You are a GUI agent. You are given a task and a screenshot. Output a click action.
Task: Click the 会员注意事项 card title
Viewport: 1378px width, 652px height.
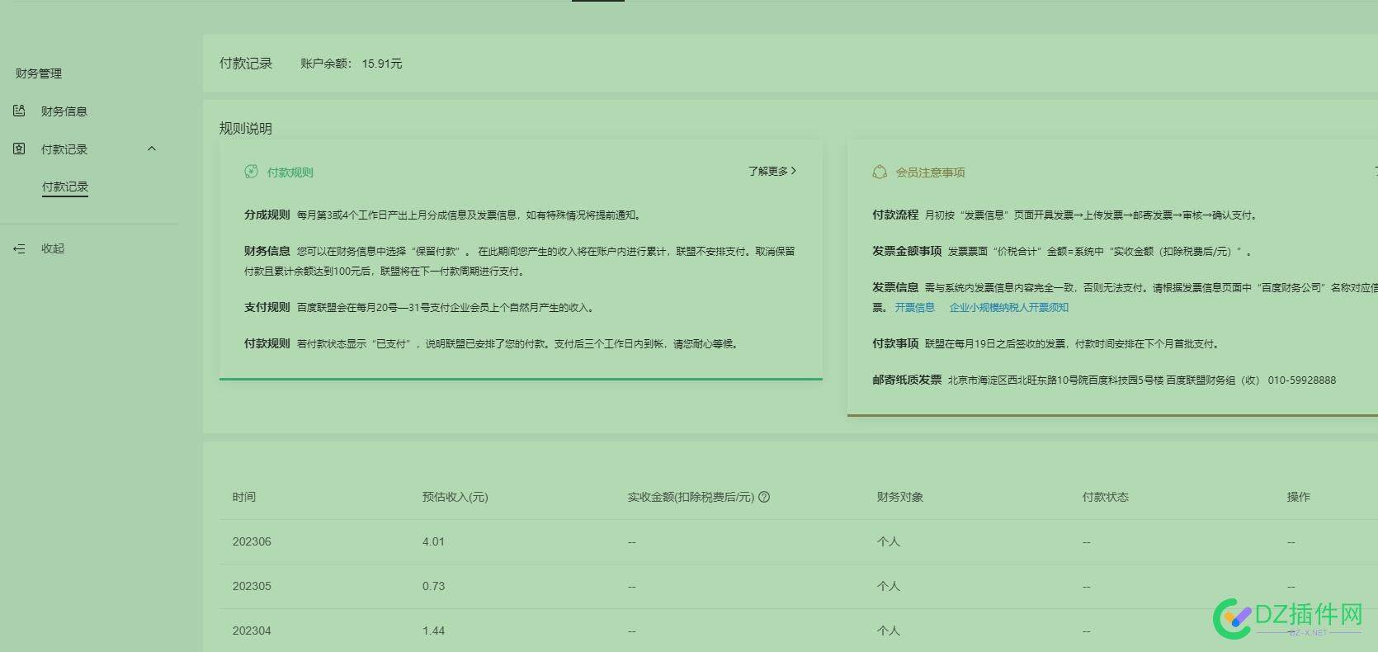[x=930, y=172]
